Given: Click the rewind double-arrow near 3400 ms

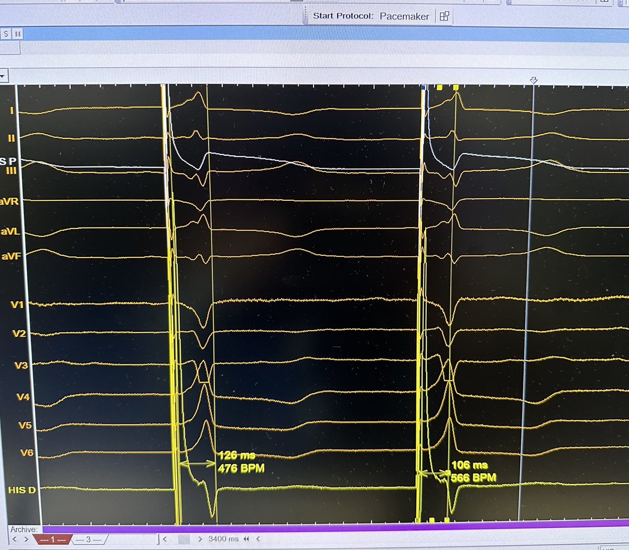Looking at the screenshot, I should [245, 539].
